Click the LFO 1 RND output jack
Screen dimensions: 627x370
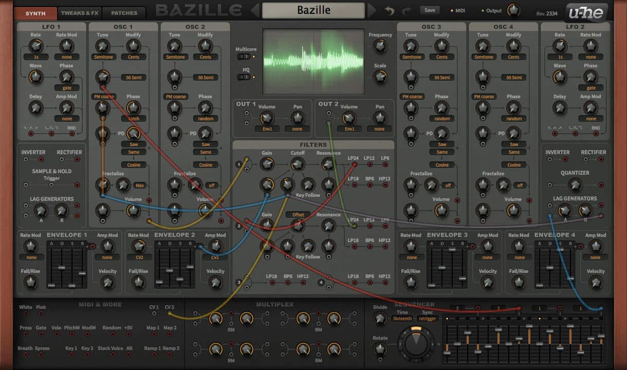point(72,134)
